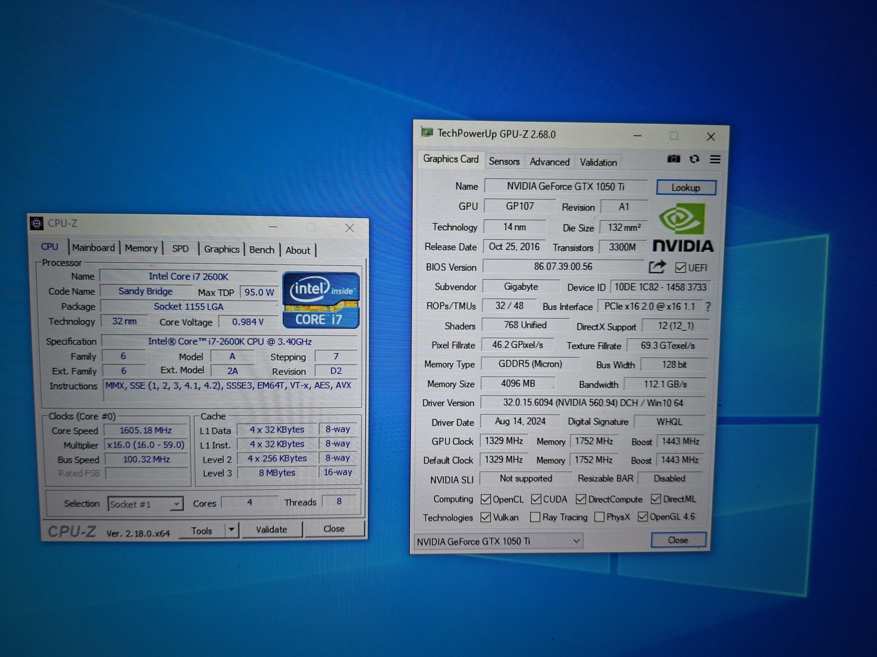Click the Intel Core i7 logo badge
This screenshot has width=877, height=657.
320,300
